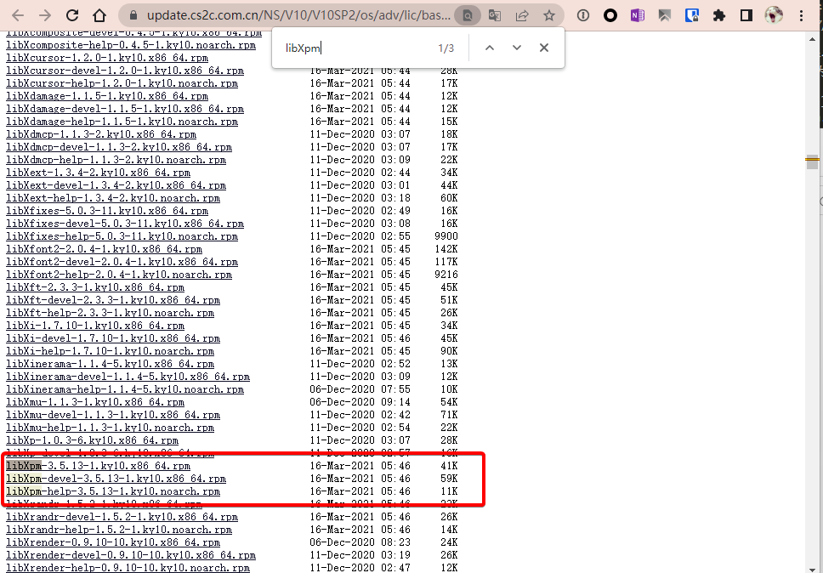This screenshot has height=573, width=823.
Task: Open the user profile avatar
Action: 774,16
